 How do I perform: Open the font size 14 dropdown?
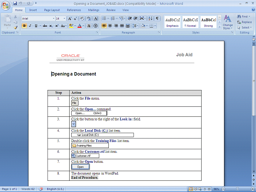pos(64,18)
